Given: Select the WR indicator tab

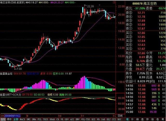Looking at the screenshot, I should (x=98, y=119).
